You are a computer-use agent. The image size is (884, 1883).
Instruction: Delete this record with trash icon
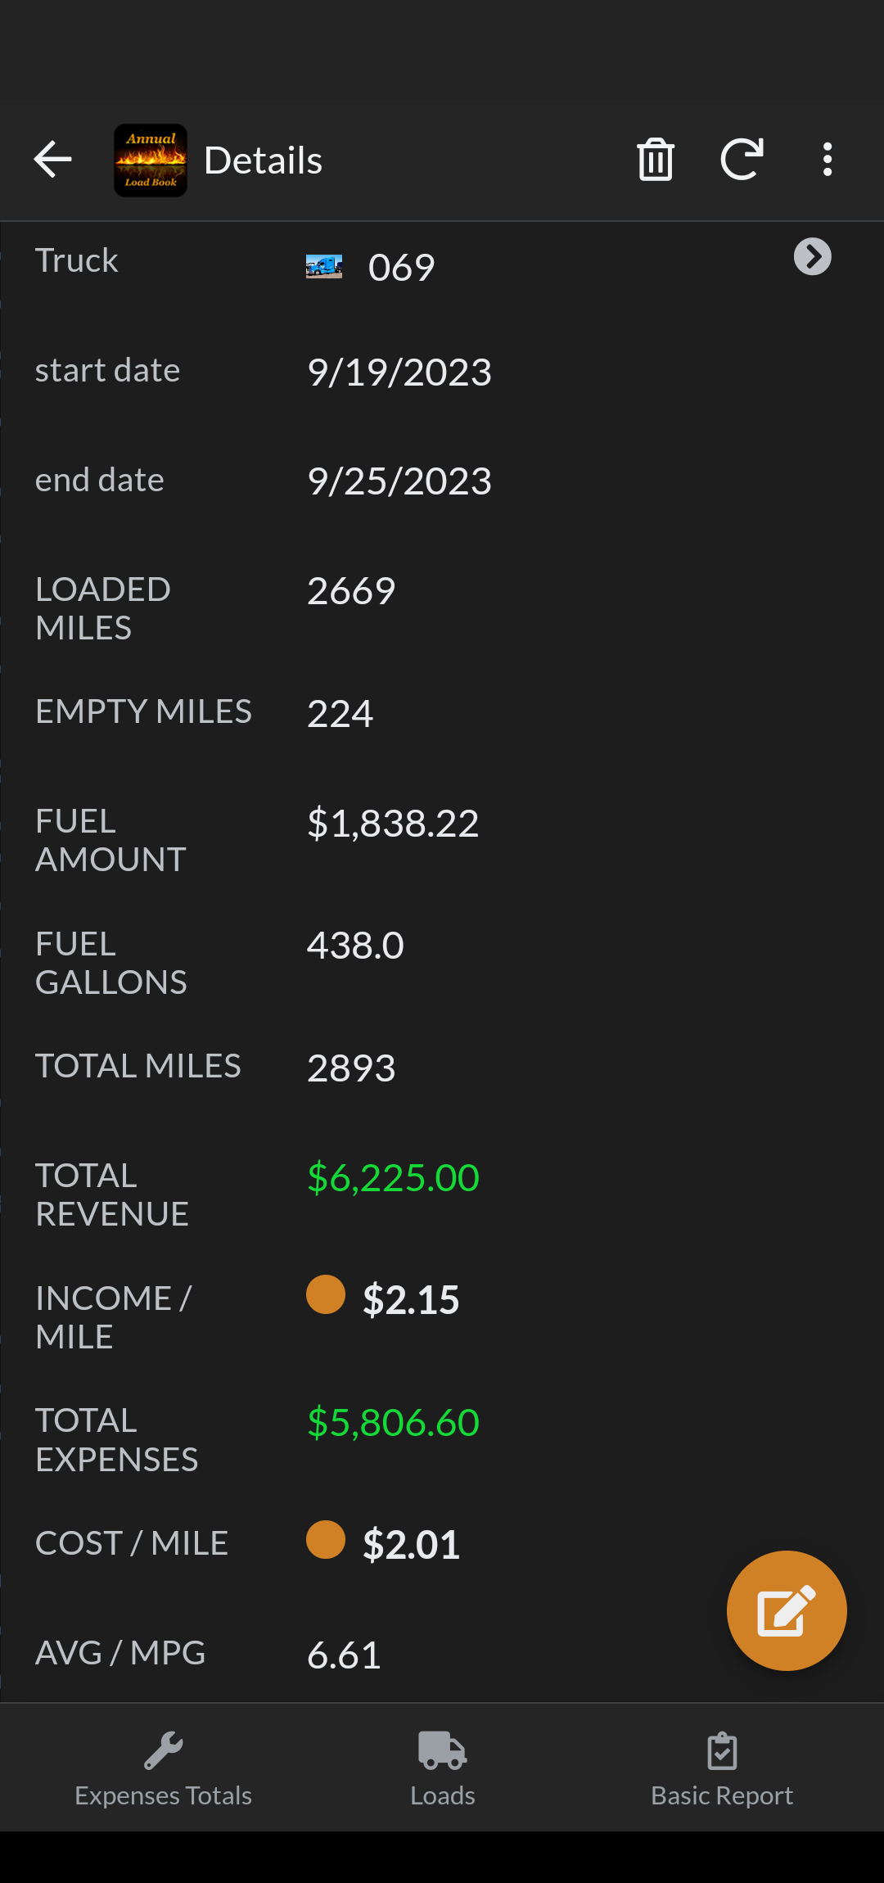point(656,160)
